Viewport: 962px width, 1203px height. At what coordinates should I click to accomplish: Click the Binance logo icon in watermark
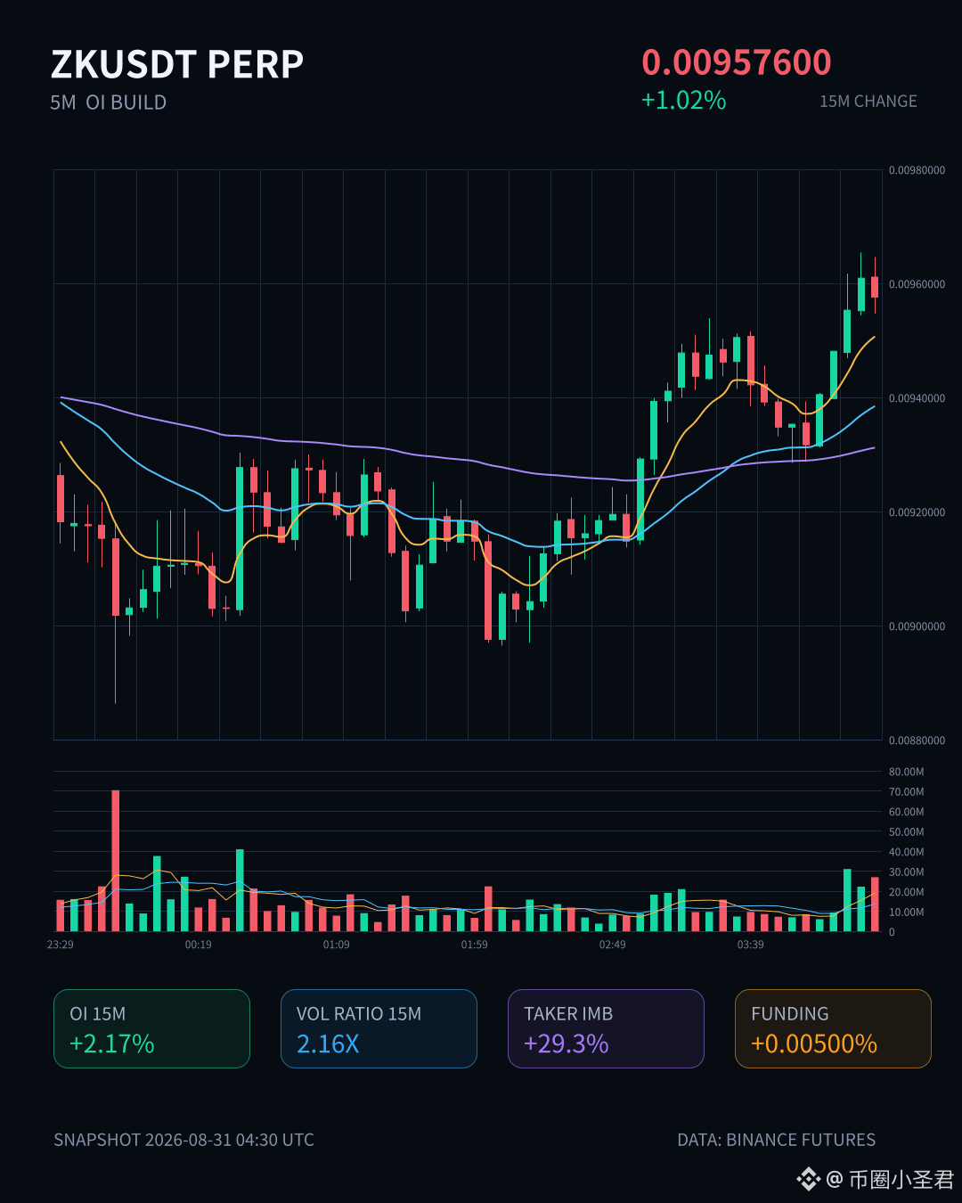tap(808, 1179)
